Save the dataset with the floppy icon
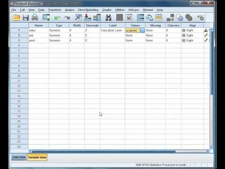This screenshot has height=169, width=225. (x=25, y=17)
